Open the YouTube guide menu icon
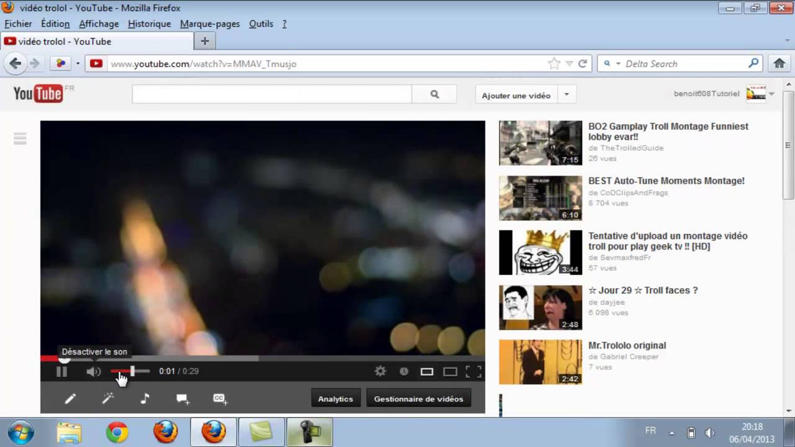The width and height of the screenshot is (795, 447). click(x=20, y=138)
